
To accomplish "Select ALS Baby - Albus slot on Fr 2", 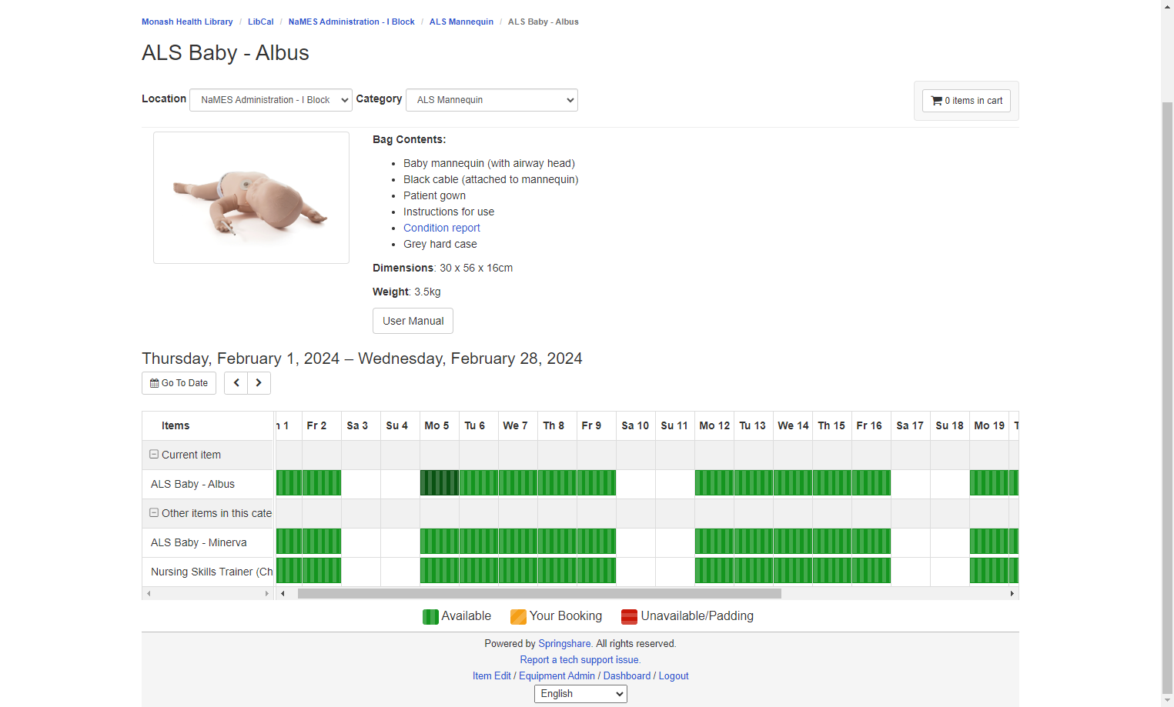I will (x=322, y=483).
